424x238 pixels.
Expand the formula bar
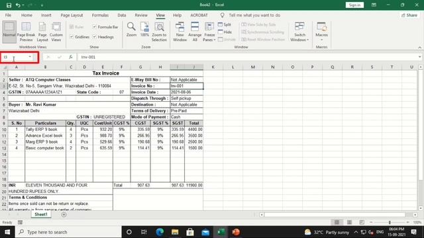(x=419, y=57)
